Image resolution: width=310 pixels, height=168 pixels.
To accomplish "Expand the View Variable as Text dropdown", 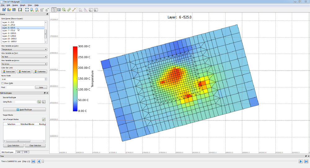I will [x=24, y=57].
